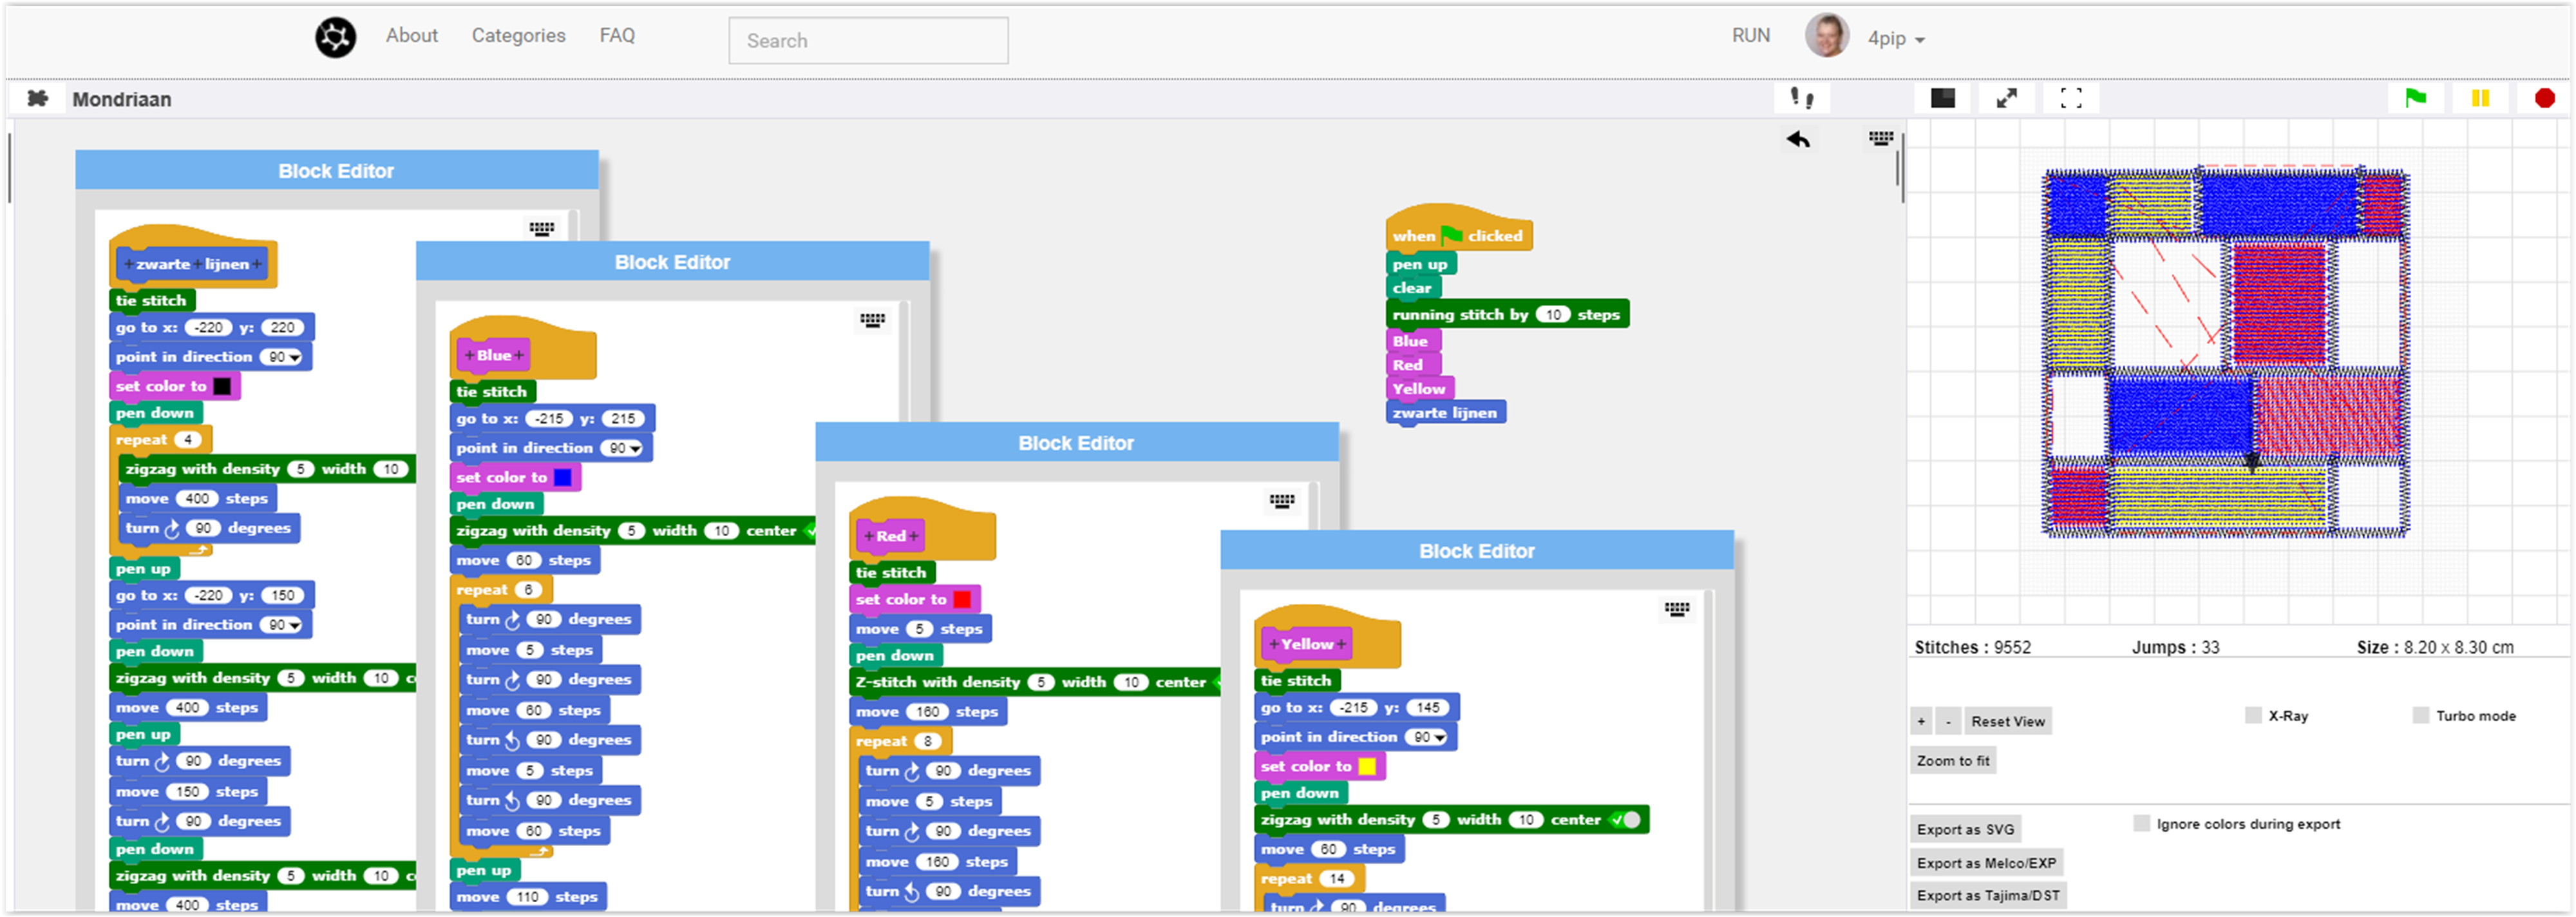Open the puzzle piece settings icon

(x=38, y=98)
